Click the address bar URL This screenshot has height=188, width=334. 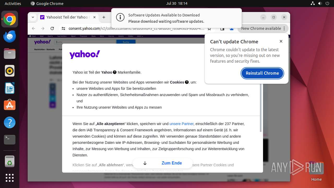[136, 28]
